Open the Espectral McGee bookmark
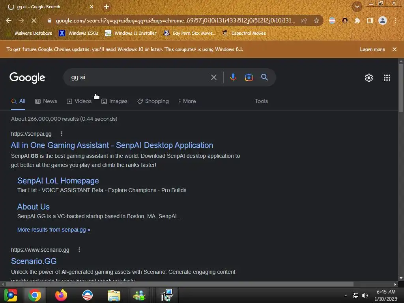Image resolution: width=404 pixels, height=303 pixels. click(x=244, y=33)
